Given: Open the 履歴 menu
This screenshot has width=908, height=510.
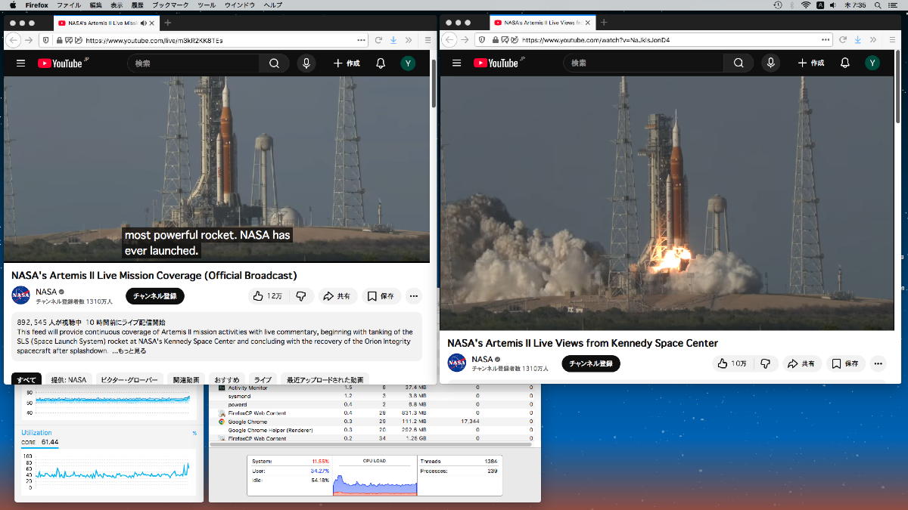Looking at the screenshot, I should (x=138, y=5).
